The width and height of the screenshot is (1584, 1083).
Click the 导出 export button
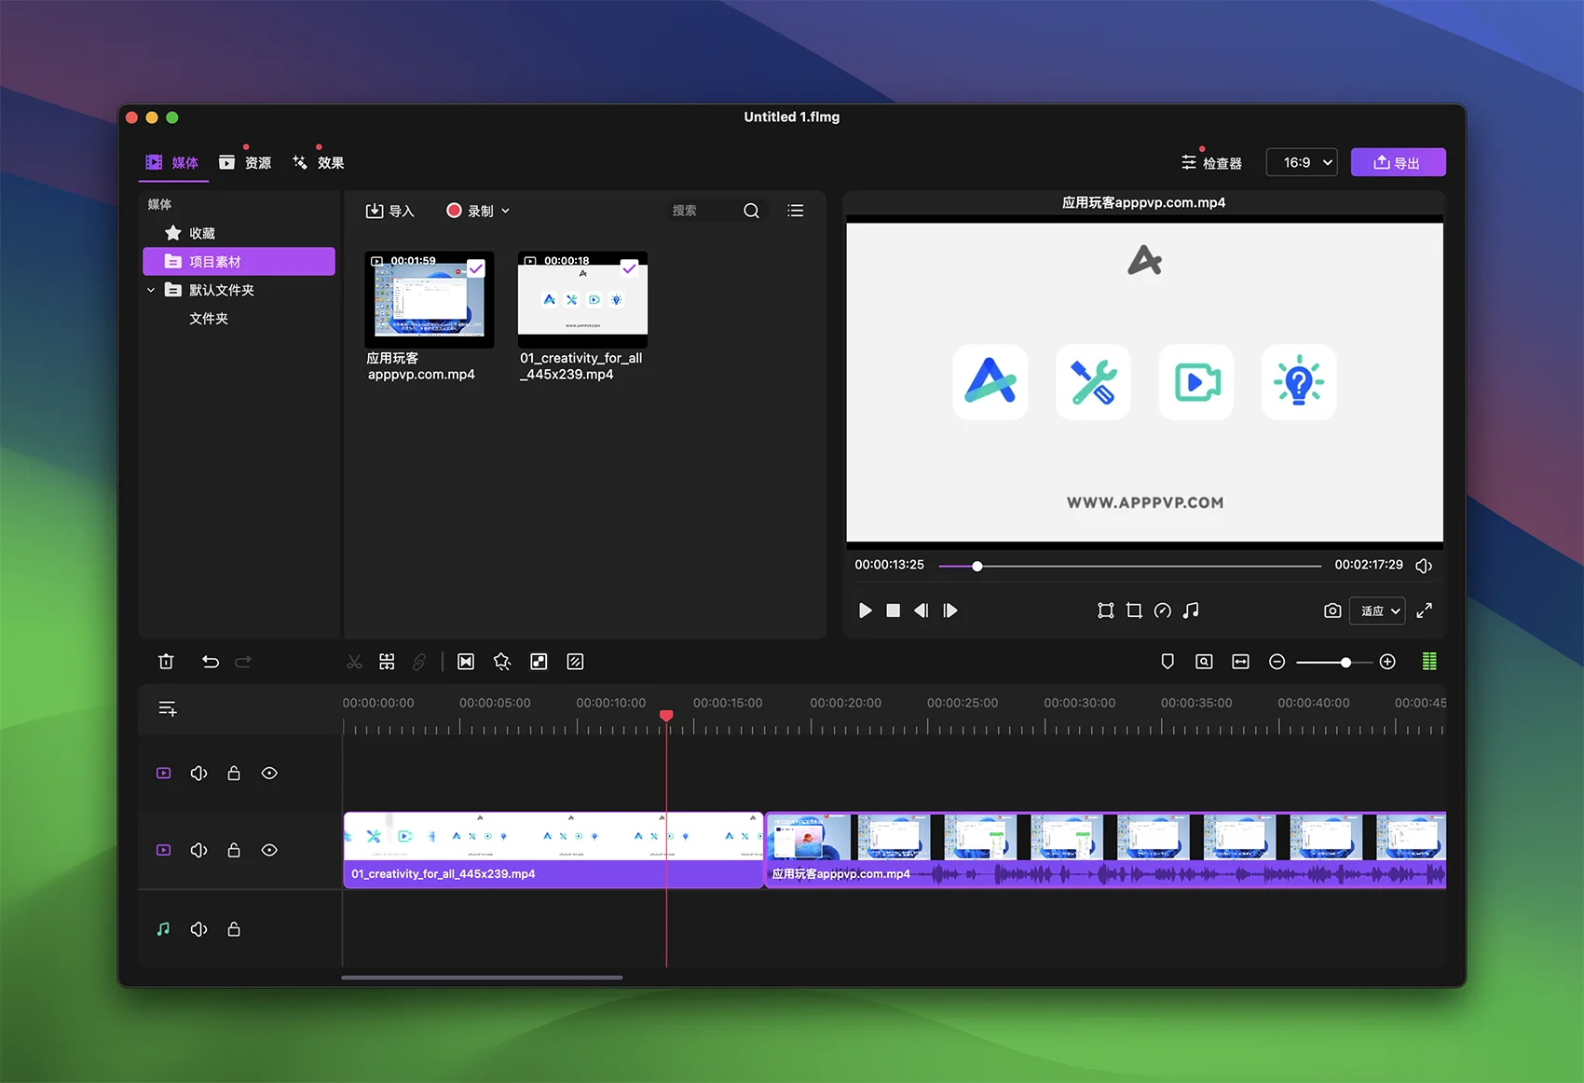1398,162
